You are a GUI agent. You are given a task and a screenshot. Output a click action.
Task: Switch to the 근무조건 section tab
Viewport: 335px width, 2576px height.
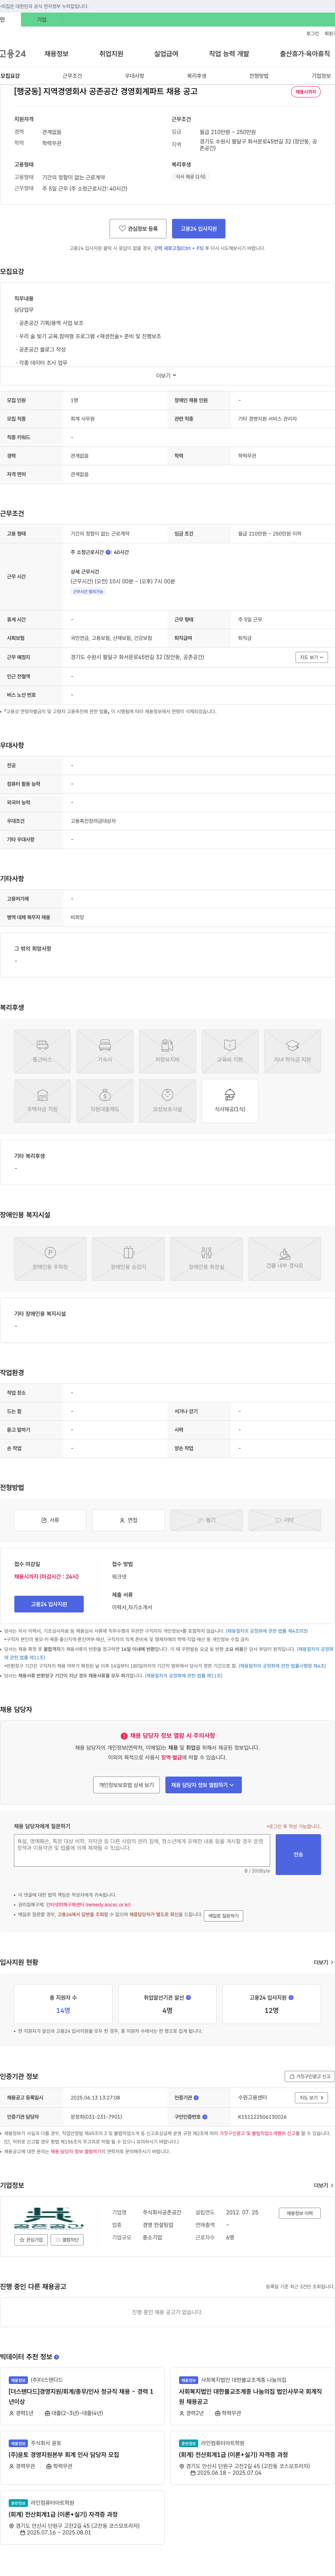(x=72, y=76)
